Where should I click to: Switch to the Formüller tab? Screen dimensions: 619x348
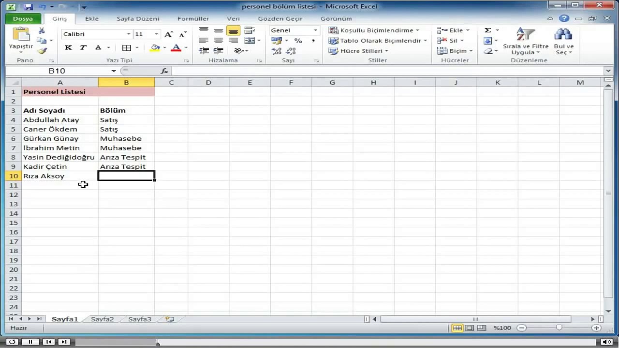(193, 19)
